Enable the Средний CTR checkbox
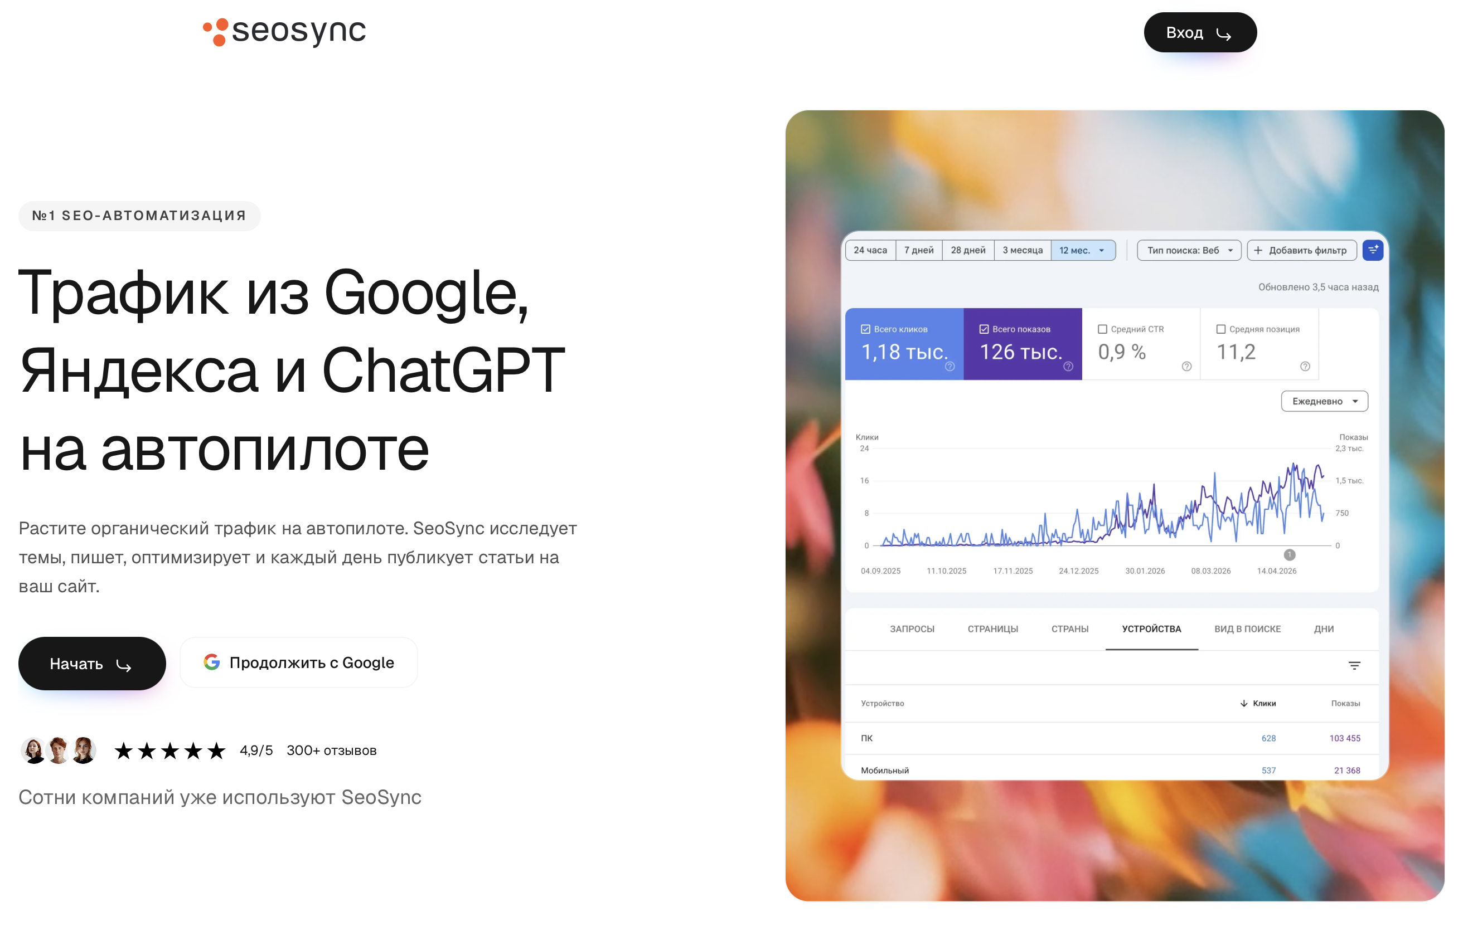 tap(1102, 329)
